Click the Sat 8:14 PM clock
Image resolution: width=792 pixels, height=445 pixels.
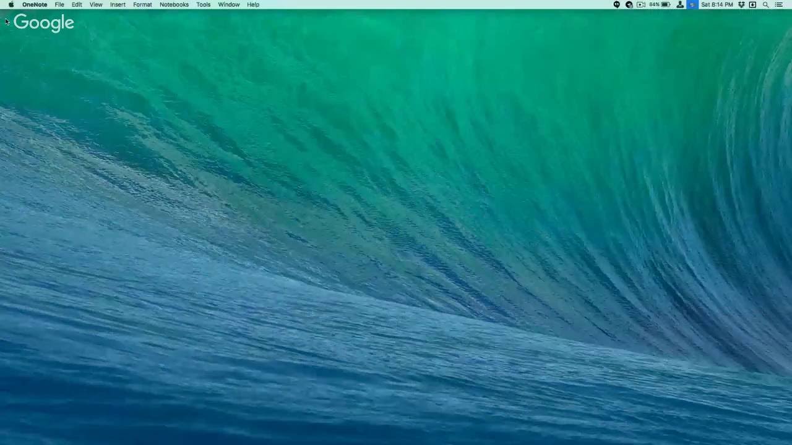pyautogui.click(x=717, y=4)
